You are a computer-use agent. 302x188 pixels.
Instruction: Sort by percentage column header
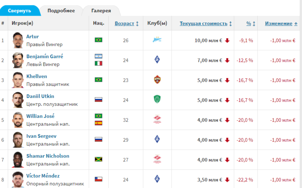click(249, 23)
